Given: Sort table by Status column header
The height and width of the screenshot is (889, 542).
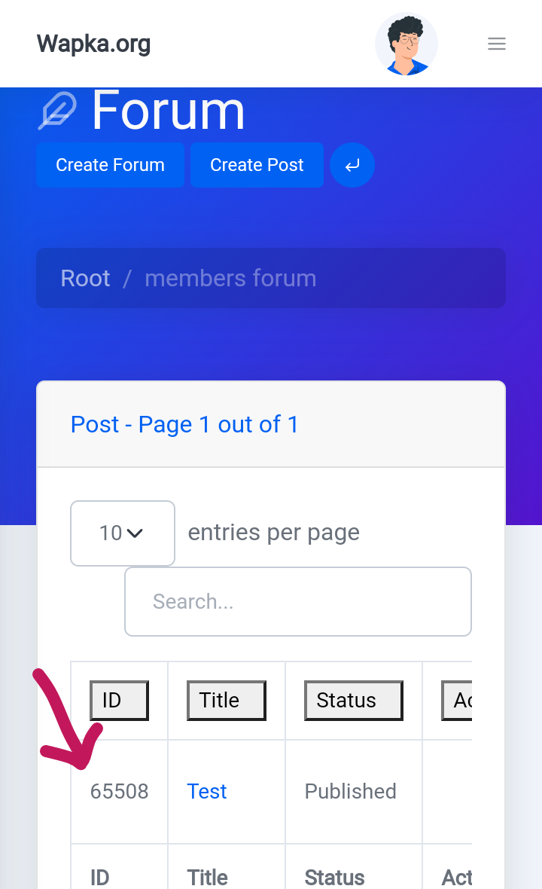Looking at the screenshot, I should point(353,701).
